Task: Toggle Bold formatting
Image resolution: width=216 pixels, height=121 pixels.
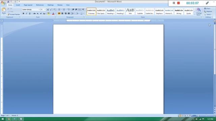Action: [23, 13]
